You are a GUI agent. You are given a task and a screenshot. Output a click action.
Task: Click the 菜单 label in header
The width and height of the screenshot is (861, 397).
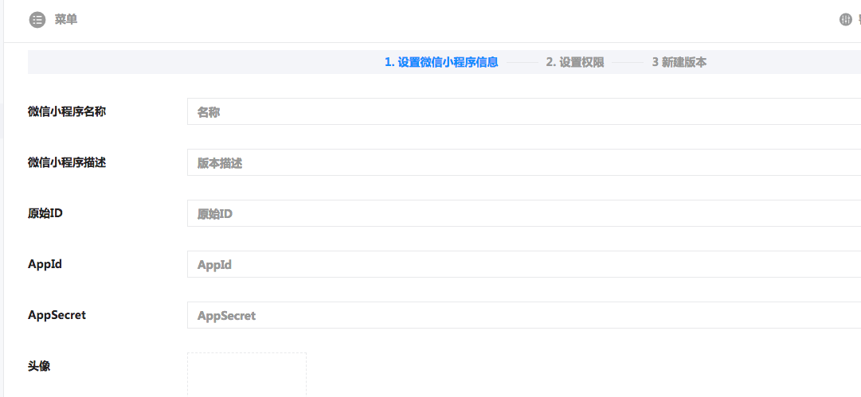click(x=66, y=21)
